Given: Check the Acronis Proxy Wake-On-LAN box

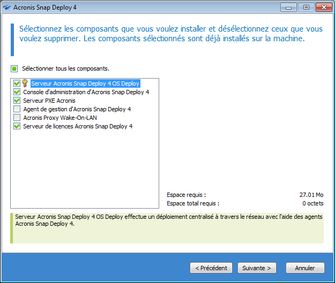Looking at the screenshot, I should tap(17, 118).
